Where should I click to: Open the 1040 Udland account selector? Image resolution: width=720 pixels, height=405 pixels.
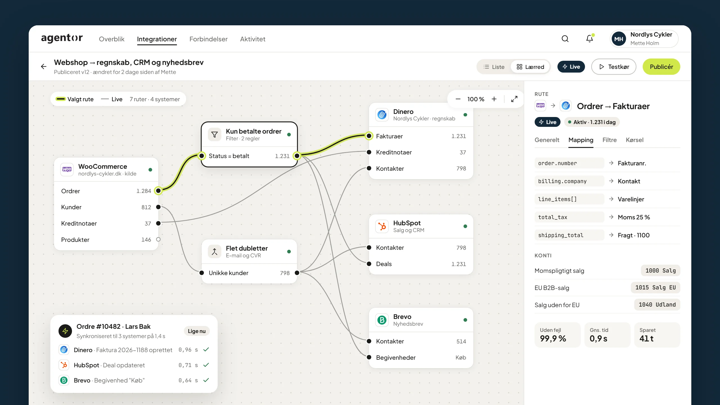(657, 305)
